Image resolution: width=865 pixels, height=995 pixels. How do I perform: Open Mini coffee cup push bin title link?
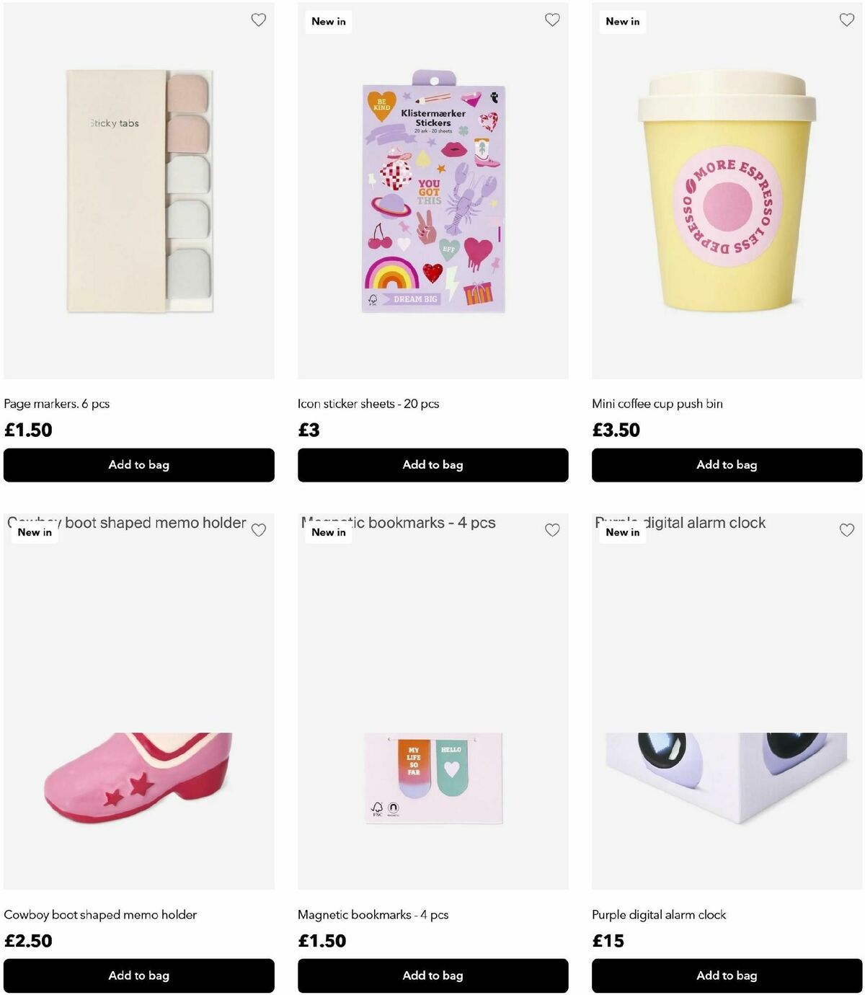pos(657,404)
